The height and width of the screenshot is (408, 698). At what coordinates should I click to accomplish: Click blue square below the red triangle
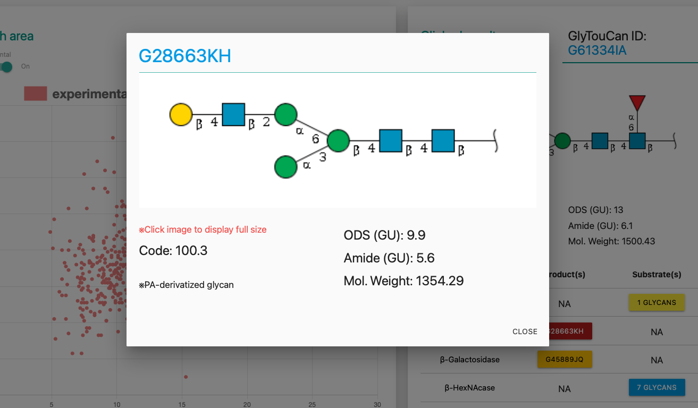click(637, 141)
